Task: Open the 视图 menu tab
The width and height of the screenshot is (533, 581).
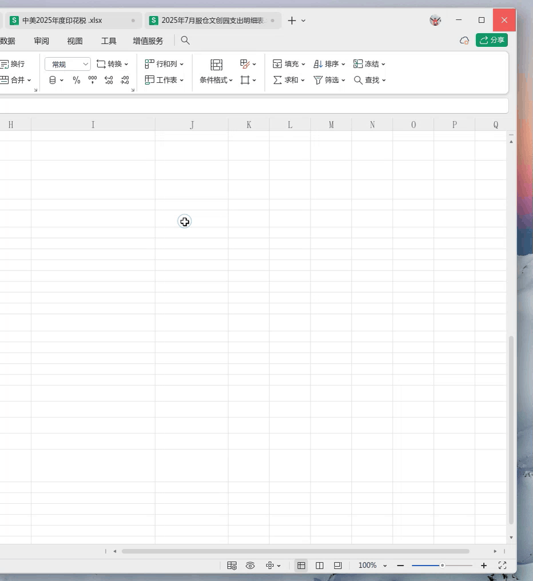Action: pyautogui.click(x=75, y=41)
